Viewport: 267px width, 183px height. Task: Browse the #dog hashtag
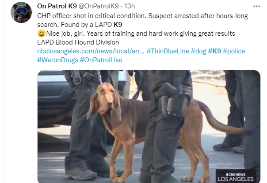click(198, 51)
